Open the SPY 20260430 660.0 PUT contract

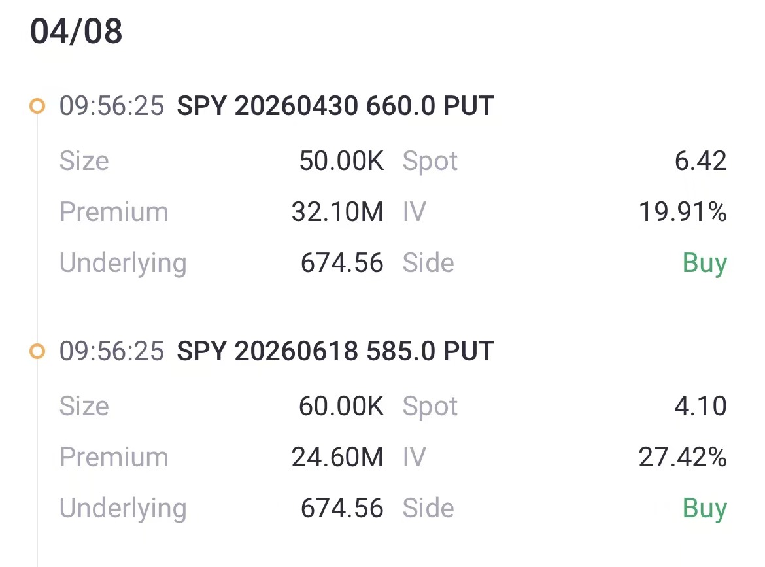click(x=335, y=106)
